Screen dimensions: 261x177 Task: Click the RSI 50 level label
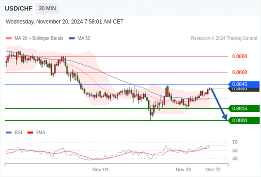pos(235,151)
